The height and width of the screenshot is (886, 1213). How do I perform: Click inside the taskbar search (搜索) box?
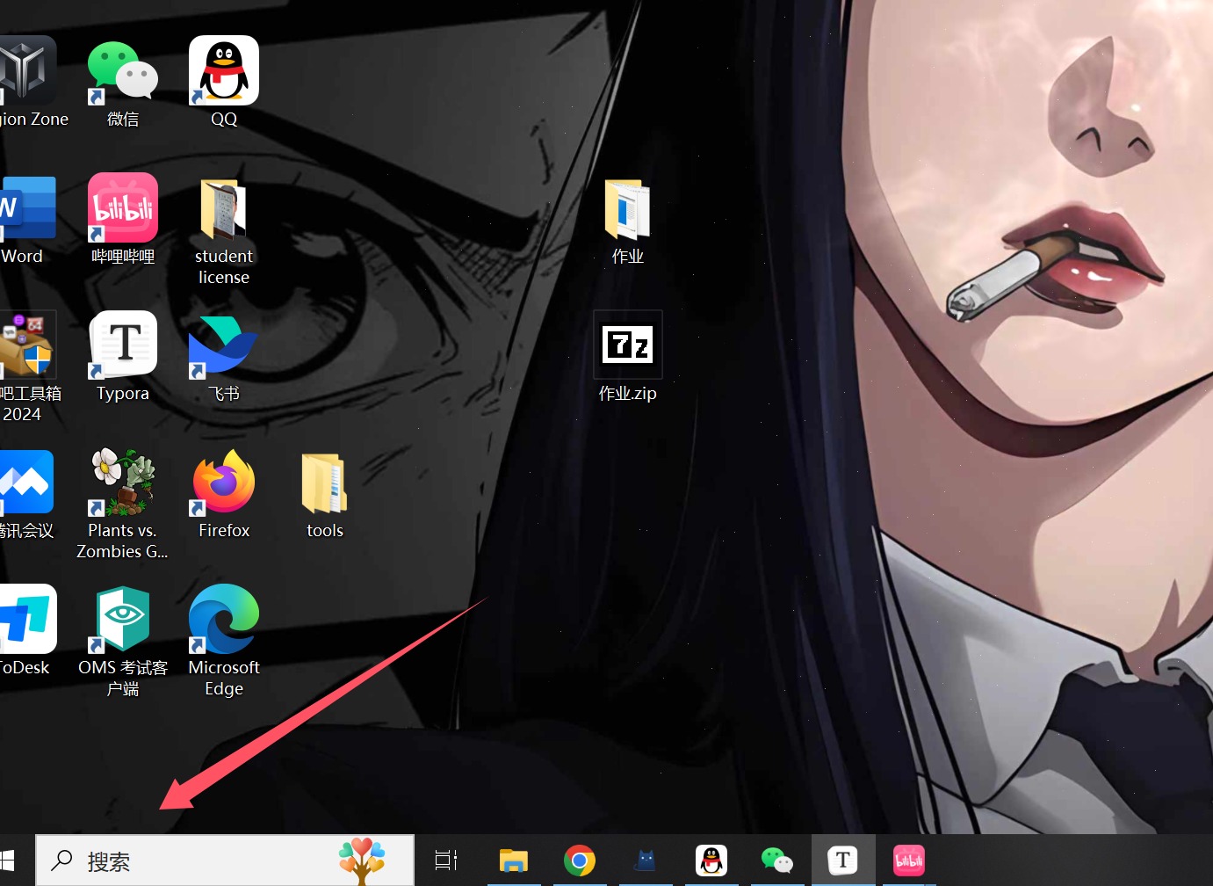(202, 861)
